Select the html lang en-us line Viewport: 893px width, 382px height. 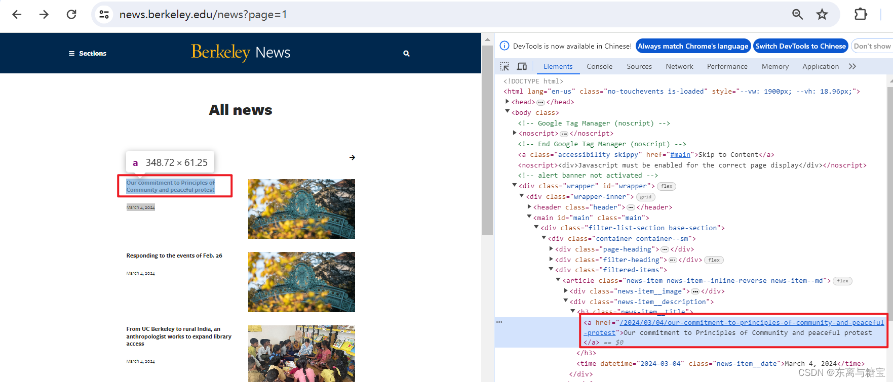[681, 92]
